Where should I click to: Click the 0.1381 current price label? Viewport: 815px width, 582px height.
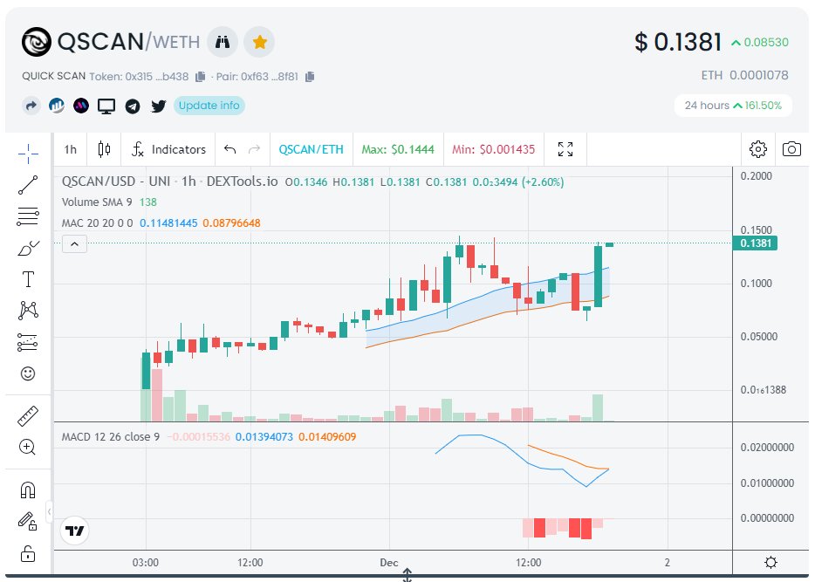click(755, 243)
